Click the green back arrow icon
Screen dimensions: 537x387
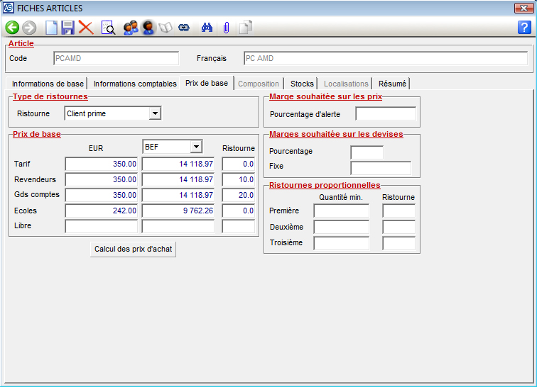tap(12, 28)
